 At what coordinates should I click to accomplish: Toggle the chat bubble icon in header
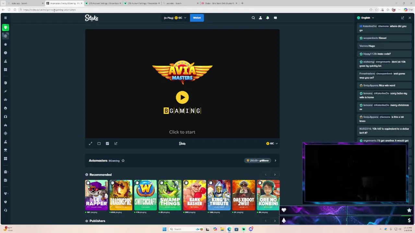tap(275, 18)
